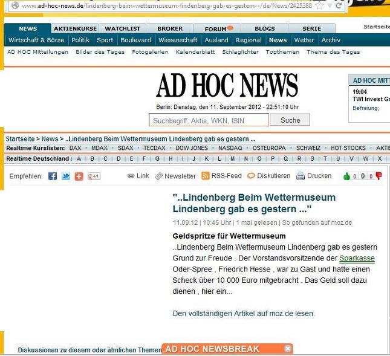This screenshot has height=356, width=390.
Task: Click the AD HOC NEWS logo
Action: tap(227, 85)
